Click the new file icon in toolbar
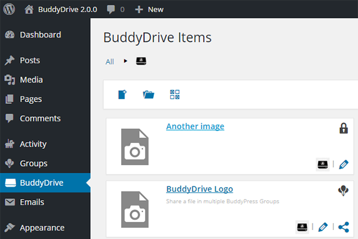 coord(122,94)
